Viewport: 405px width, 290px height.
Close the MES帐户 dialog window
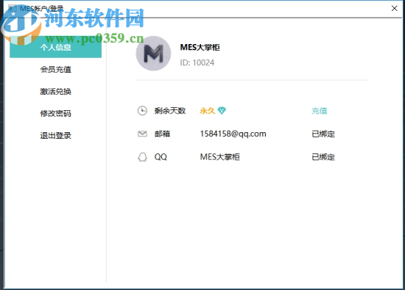coord(395,8)
